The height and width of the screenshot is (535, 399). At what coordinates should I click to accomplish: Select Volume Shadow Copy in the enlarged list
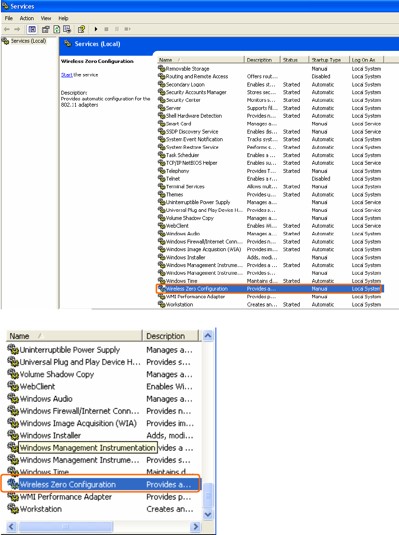coord(57,375)
